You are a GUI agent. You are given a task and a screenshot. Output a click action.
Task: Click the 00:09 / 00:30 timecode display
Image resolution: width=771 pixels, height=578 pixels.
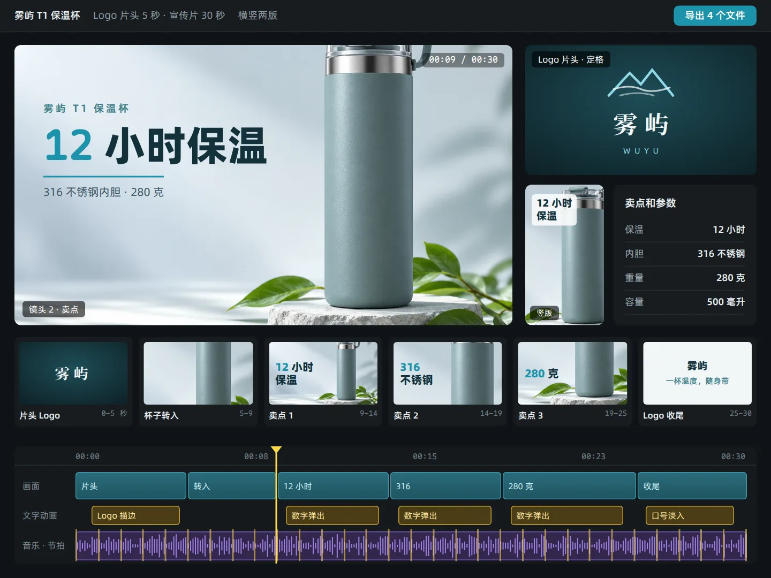point(464,59)
